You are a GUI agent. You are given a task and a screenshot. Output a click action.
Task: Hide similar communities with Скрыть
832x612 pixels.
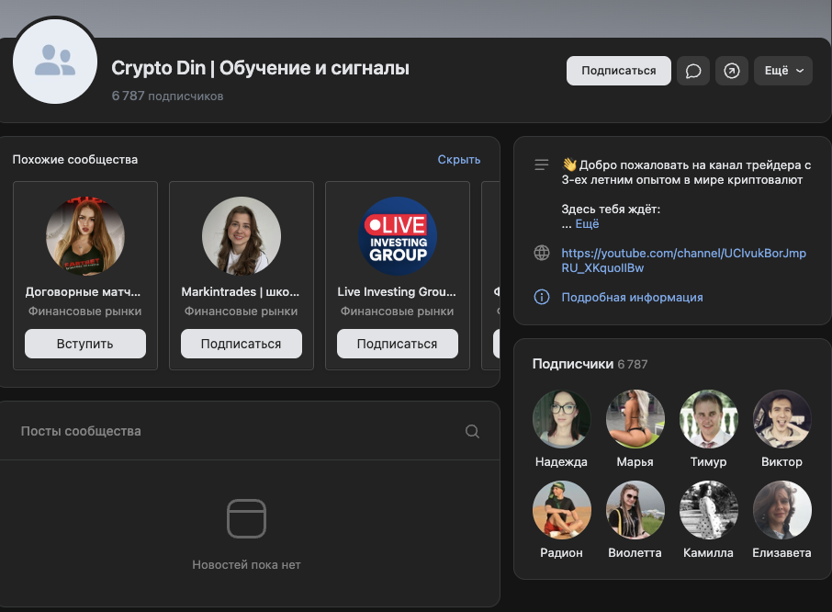click(459, 159)
